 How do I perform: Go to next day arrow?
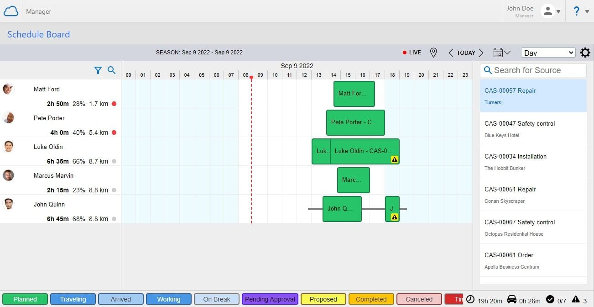(481, 53)
